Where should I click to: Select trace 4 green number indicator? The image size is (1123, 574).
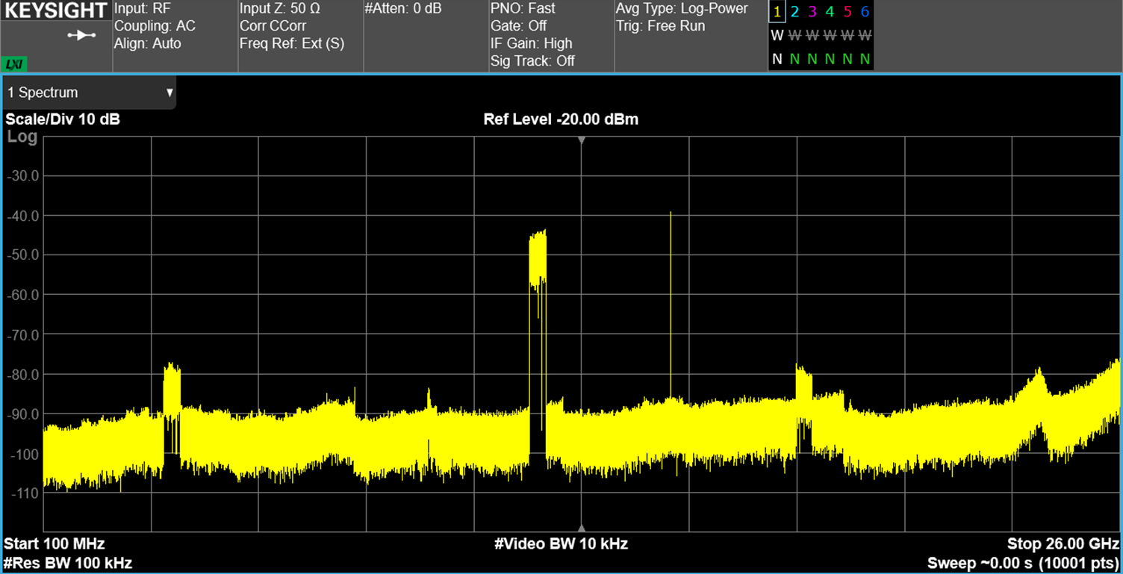(830, 12)
